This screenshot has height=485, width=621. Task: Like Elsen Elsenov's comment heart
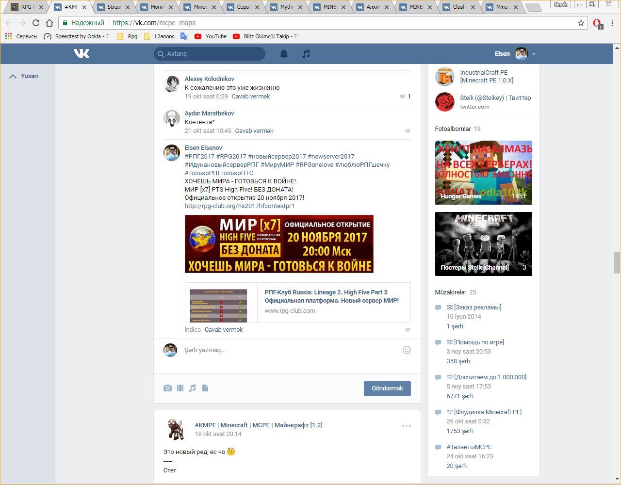click(408, 330)
